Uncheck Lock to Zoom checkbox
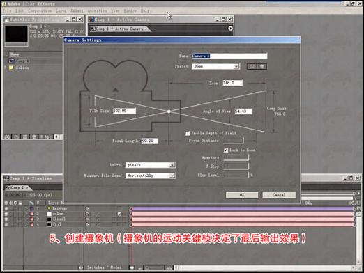This screenshot has width=364, height=273. coord(226,150)
